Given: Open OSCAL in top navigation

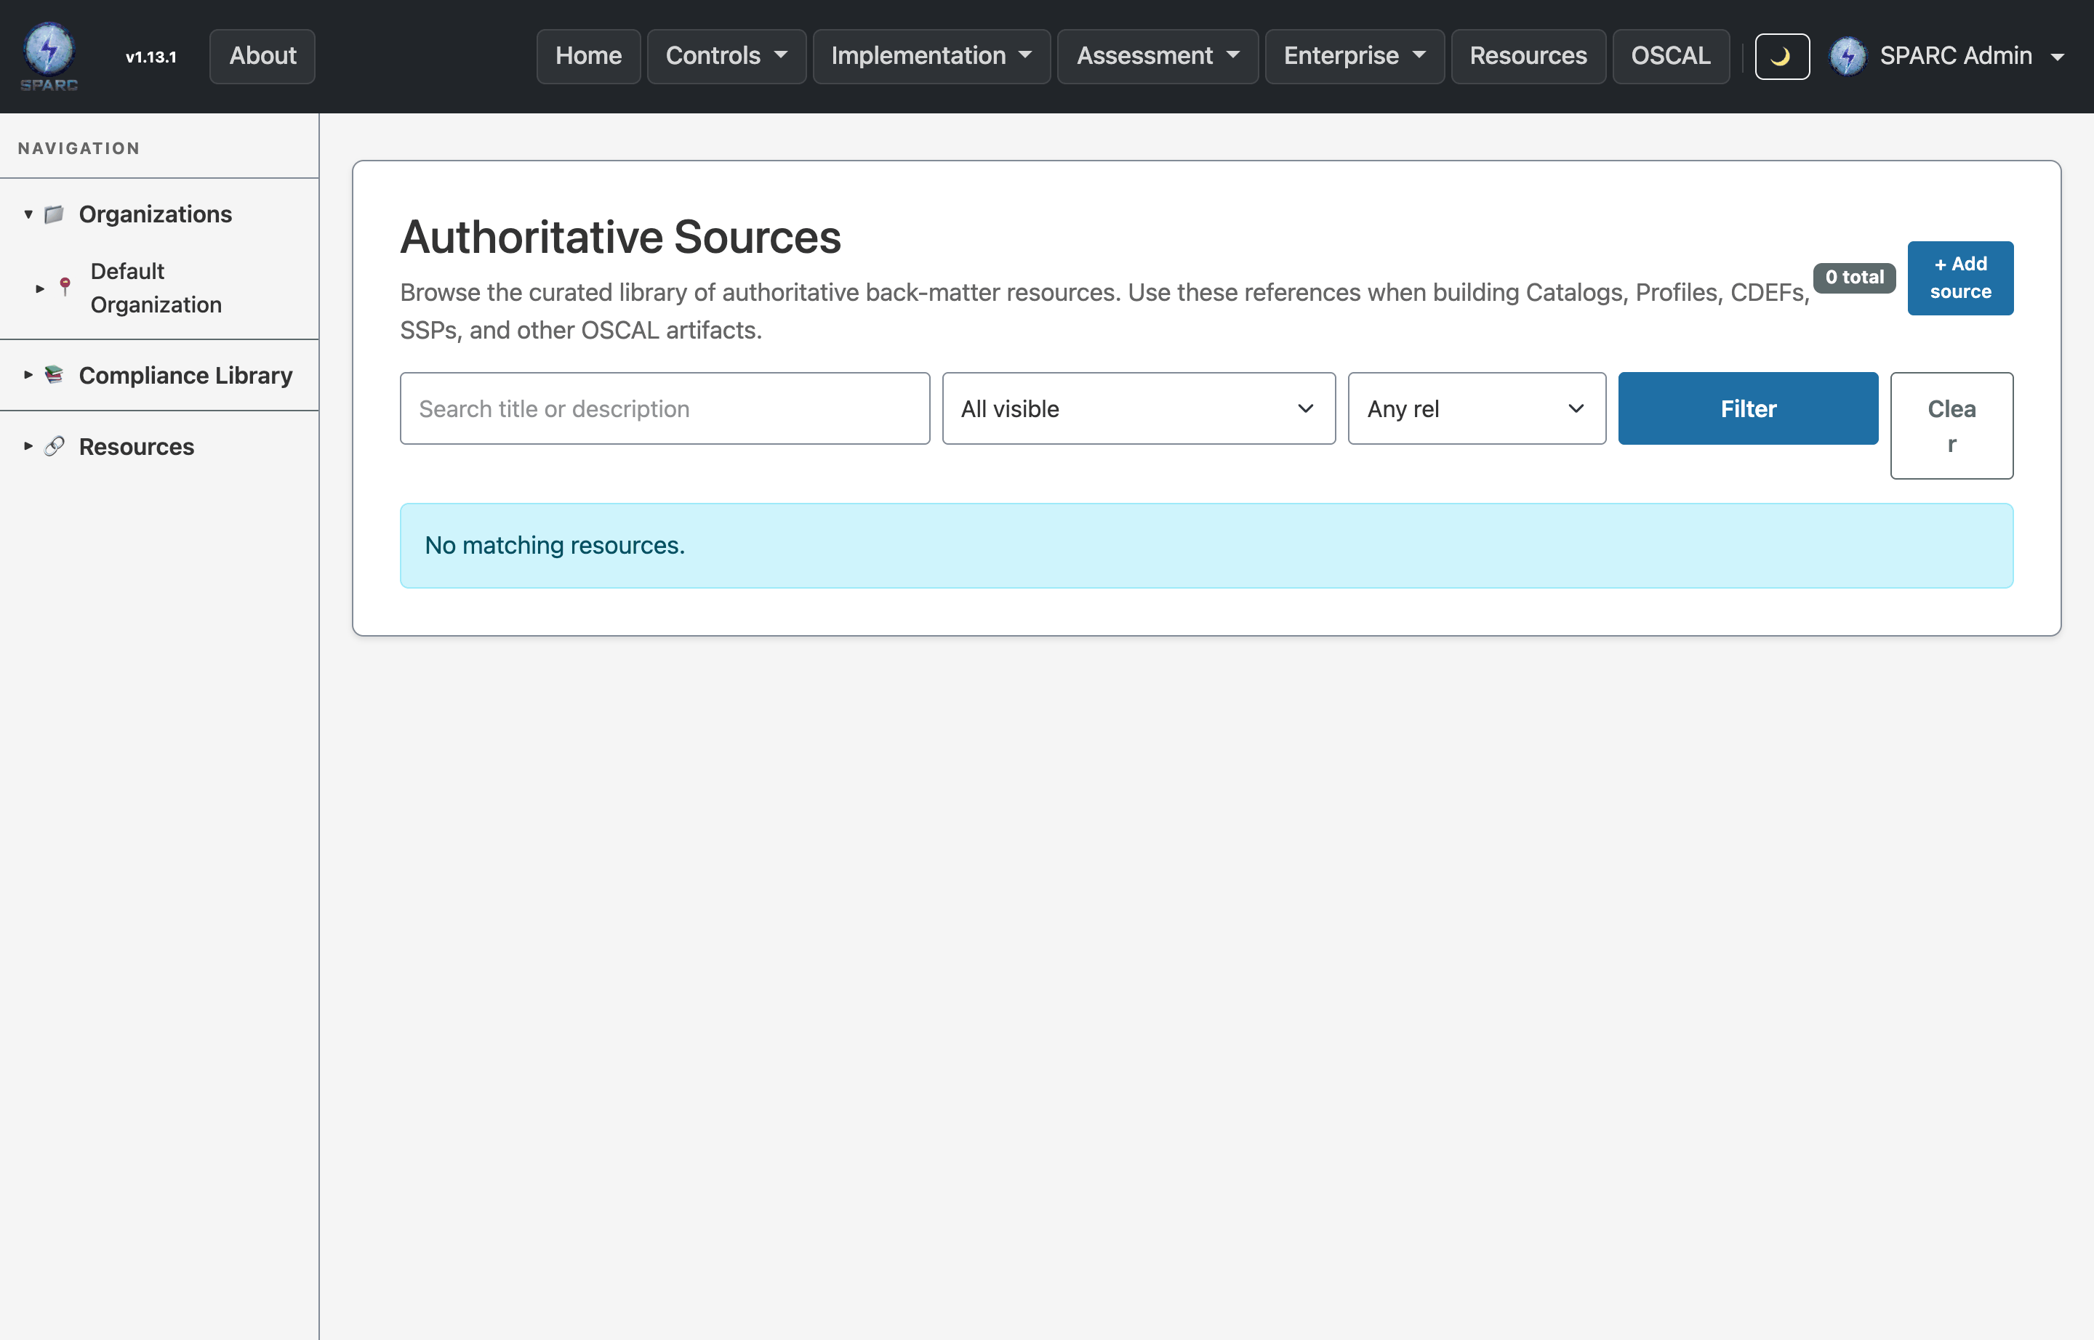Looking at the screenshot, I should tap(1670, 57).
